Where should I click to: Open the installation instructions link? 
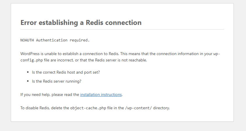click(101, 94)
